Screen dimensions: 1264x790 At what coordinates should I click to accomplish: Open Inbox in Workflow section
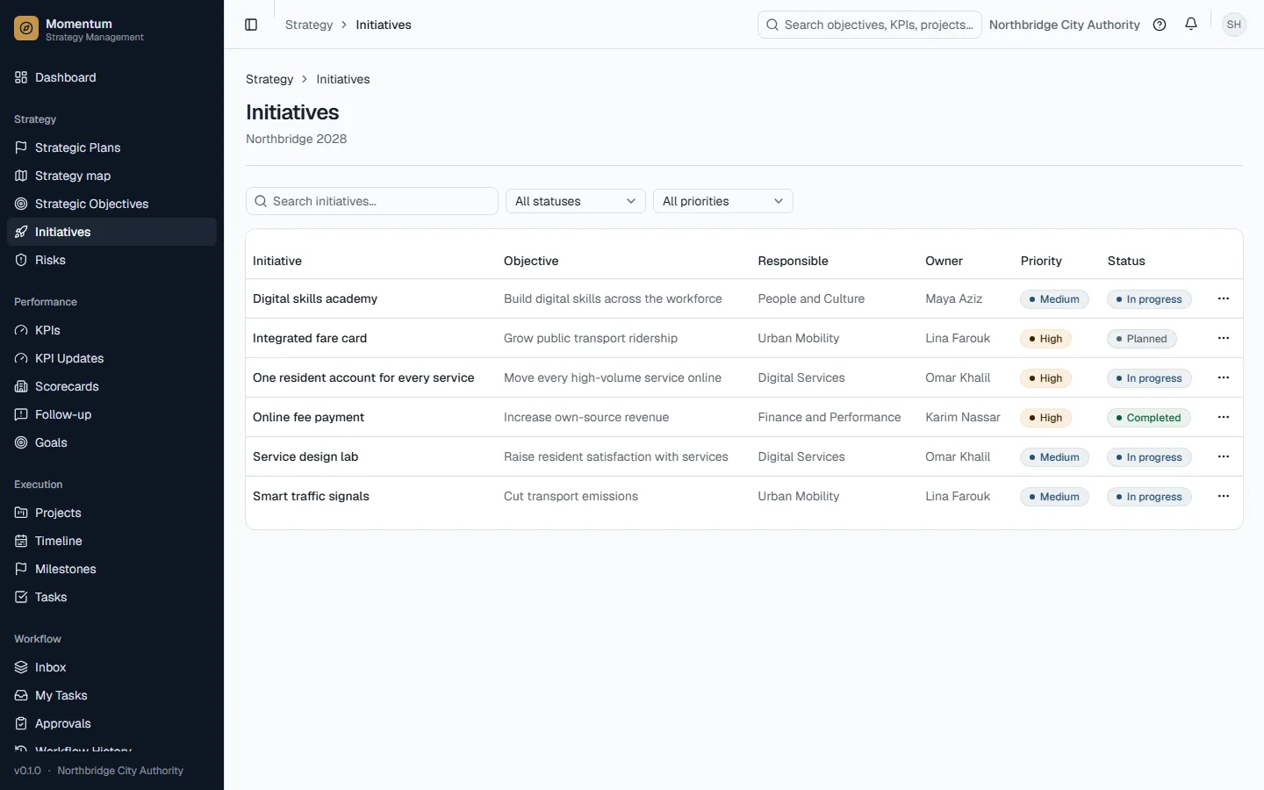(x=111, y=667)
